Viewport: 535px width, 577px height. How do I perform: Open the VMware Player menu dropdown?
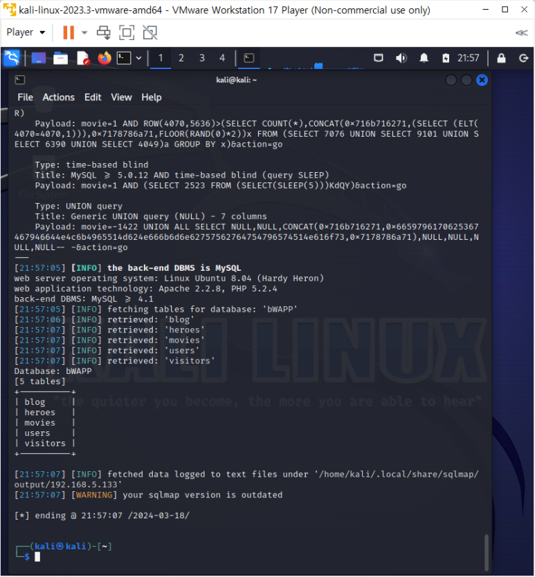pos(26,32)
